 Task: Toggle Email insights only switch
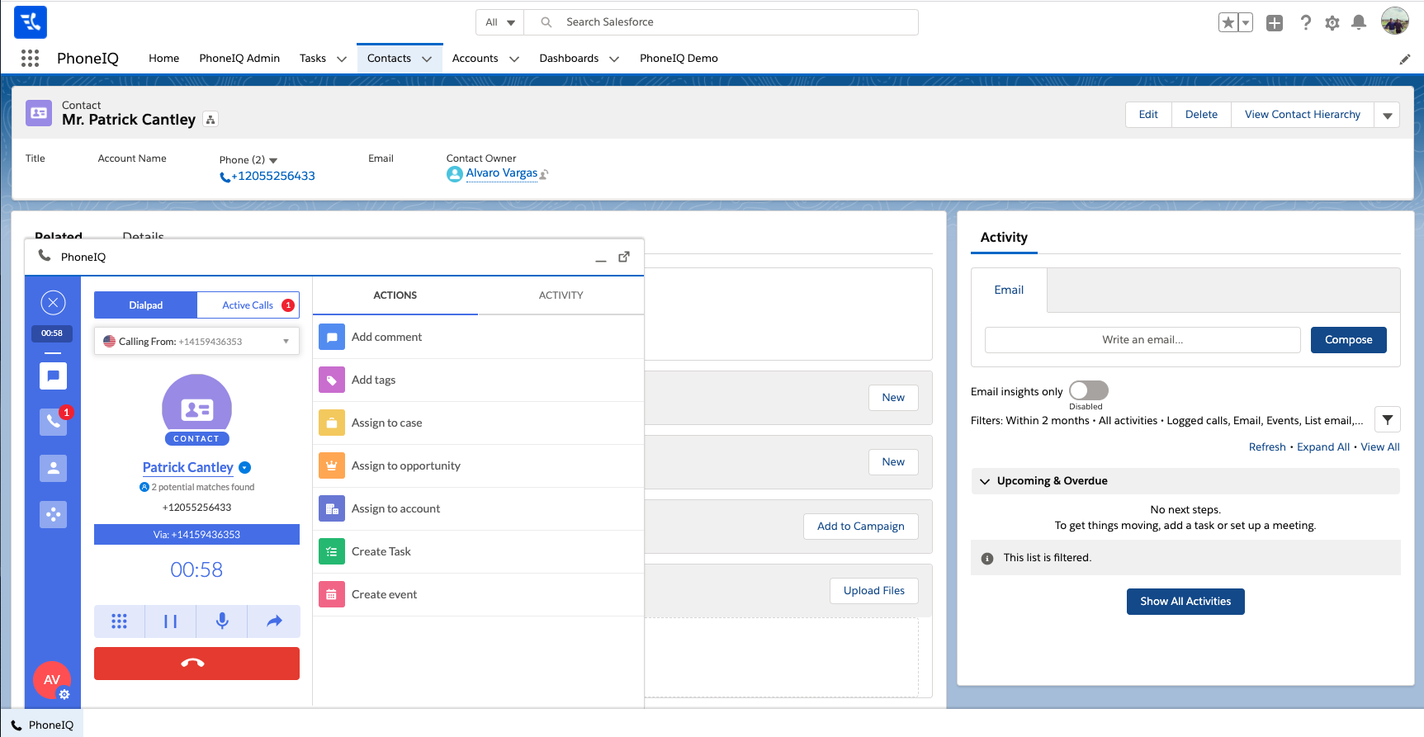[1088, 390]
